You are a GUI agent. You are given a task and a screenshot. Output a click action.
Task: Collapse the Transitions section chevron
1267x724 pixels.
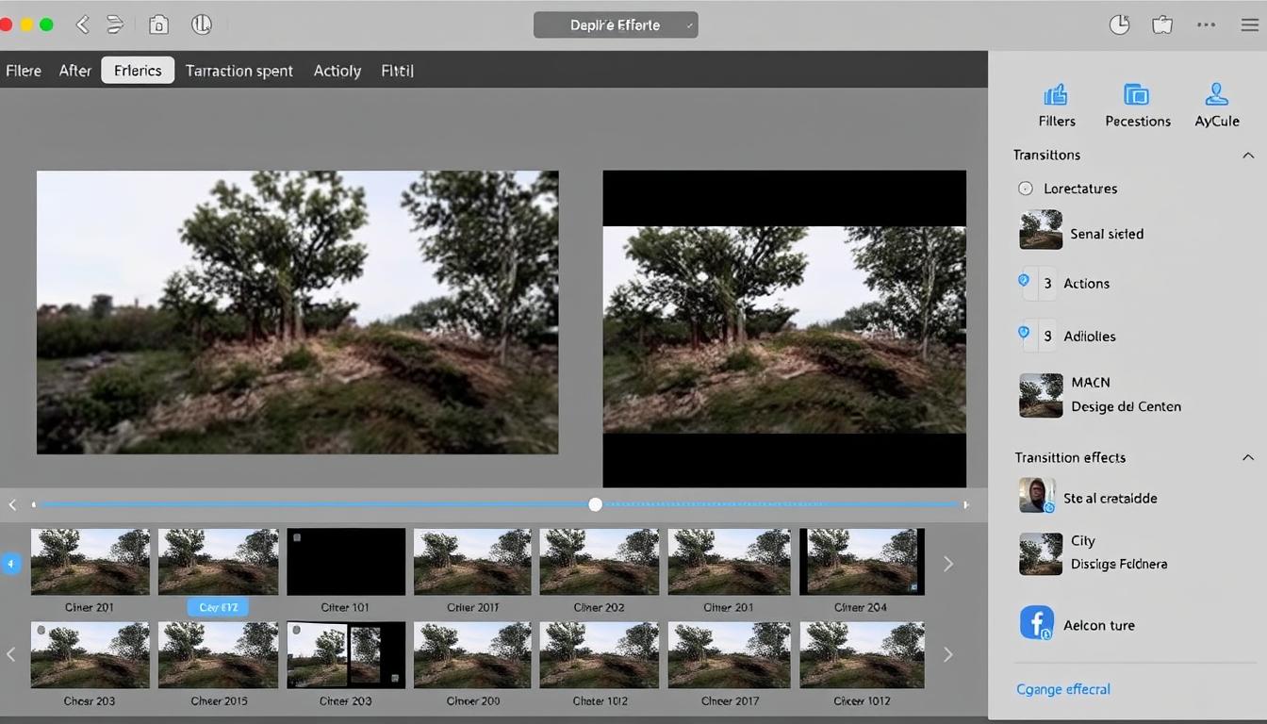click(x=1248, y=155)
